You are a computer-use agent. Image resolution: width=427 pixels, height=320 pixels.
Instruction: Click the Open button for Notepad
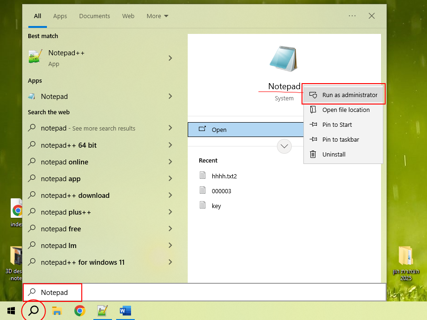(x=245, y=130)
